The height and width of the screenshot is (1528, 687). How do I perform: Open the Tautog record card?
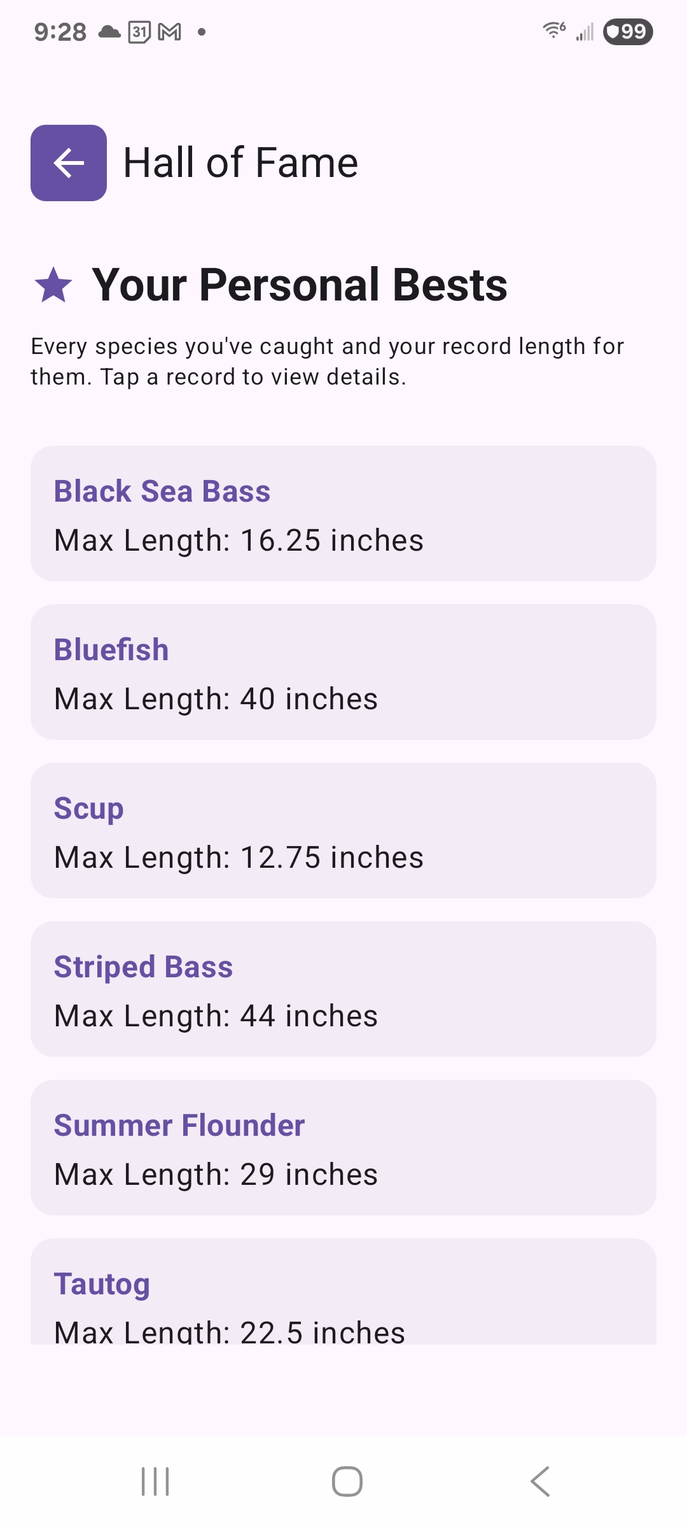tap(343, 1292)
